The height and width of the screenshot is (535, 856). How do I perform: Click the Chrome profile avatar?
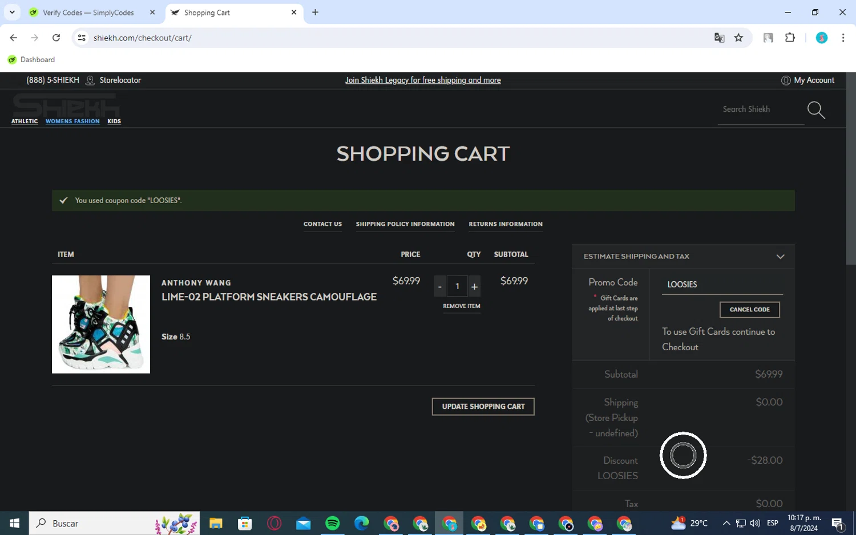point(822,38)
